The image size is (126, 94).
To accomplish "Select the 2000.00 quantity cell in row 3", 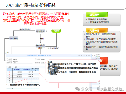I will 17,77.
